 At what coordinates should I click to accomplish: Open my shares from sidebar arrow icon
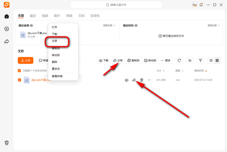pos(7,42)
